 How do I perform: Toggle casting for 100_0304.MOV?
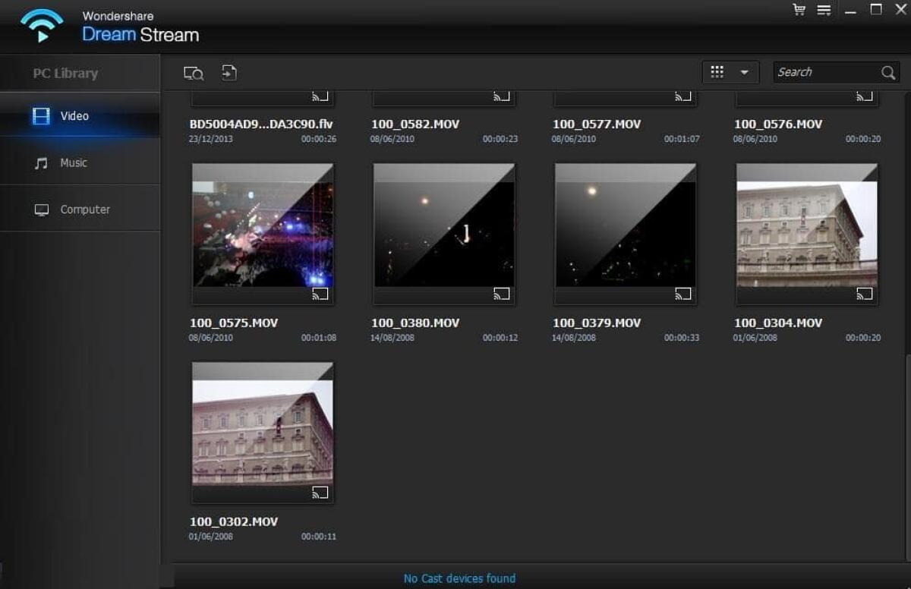(x=863, y=294)
